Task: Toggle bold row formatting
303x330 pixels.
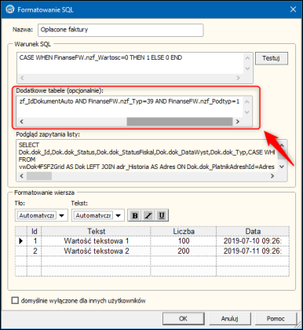Action: coord(135,215)
